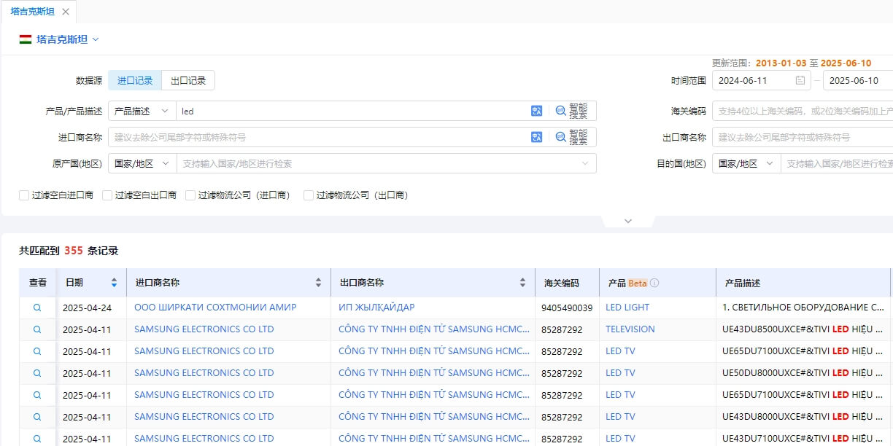Screen dimensions: 893x446
Task: Click the destination country search input
Action: (837, 163)
